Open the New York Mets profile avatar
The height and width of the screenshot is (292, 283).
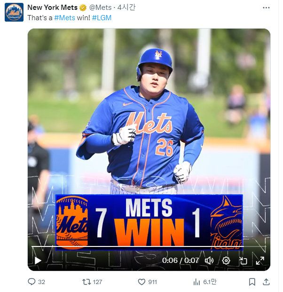(14, 12)
